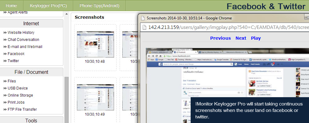The height and width of the screenshot is (123, 309).
Task: View USB Device activity
Action: pyautogui.click(x=18, y=88)
